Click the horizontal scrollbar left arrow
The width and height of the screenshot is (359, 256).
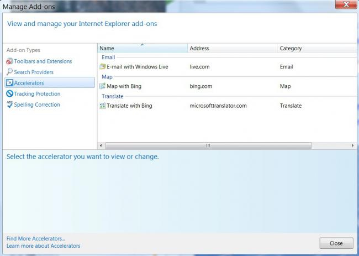click(101, 145)
